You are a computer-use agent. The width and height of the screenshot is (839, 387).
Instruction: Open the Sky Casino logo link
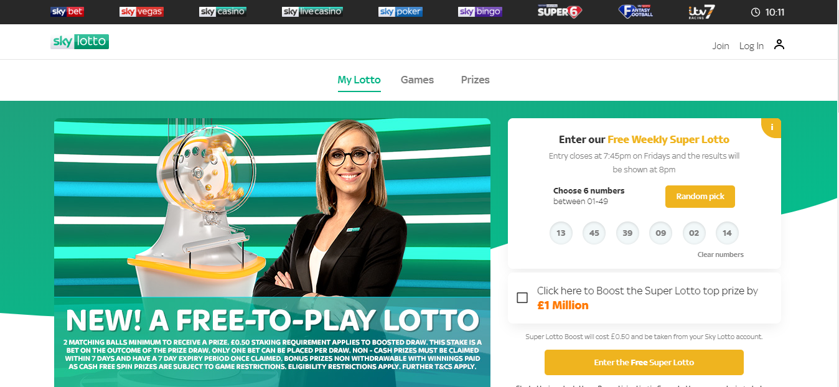(223, 12)
